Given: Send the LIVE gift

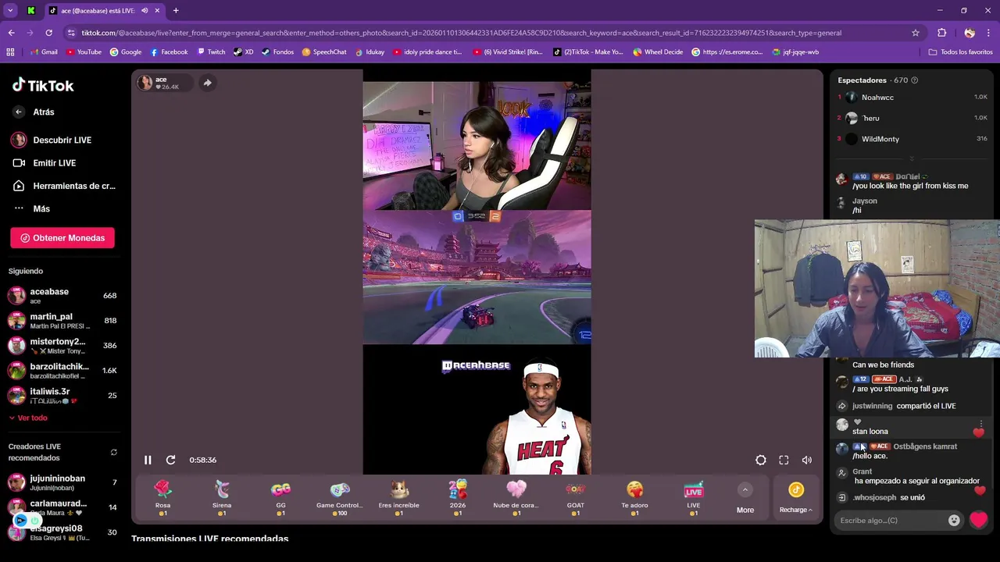Looking at the screenshot, I should click(694, 497).
